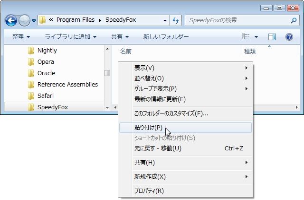Expand the arrow between Program Files and SpeedyFox
The height and width of the screenshot is (200, 304).
tap(100, 20)
